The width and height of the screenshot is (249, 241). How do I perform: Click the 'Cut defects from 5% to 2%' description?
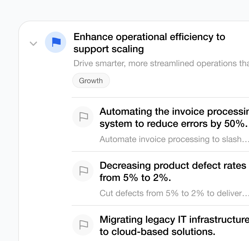170,193
